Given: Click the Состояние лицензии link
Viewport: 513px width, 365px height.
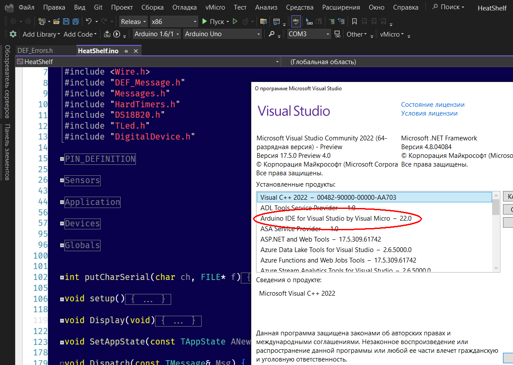Looking at the screenshot, I should coord(432,105).
